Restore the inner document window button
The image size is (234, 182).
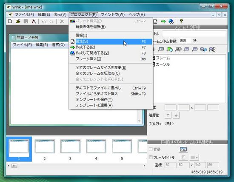coord(219,15)
